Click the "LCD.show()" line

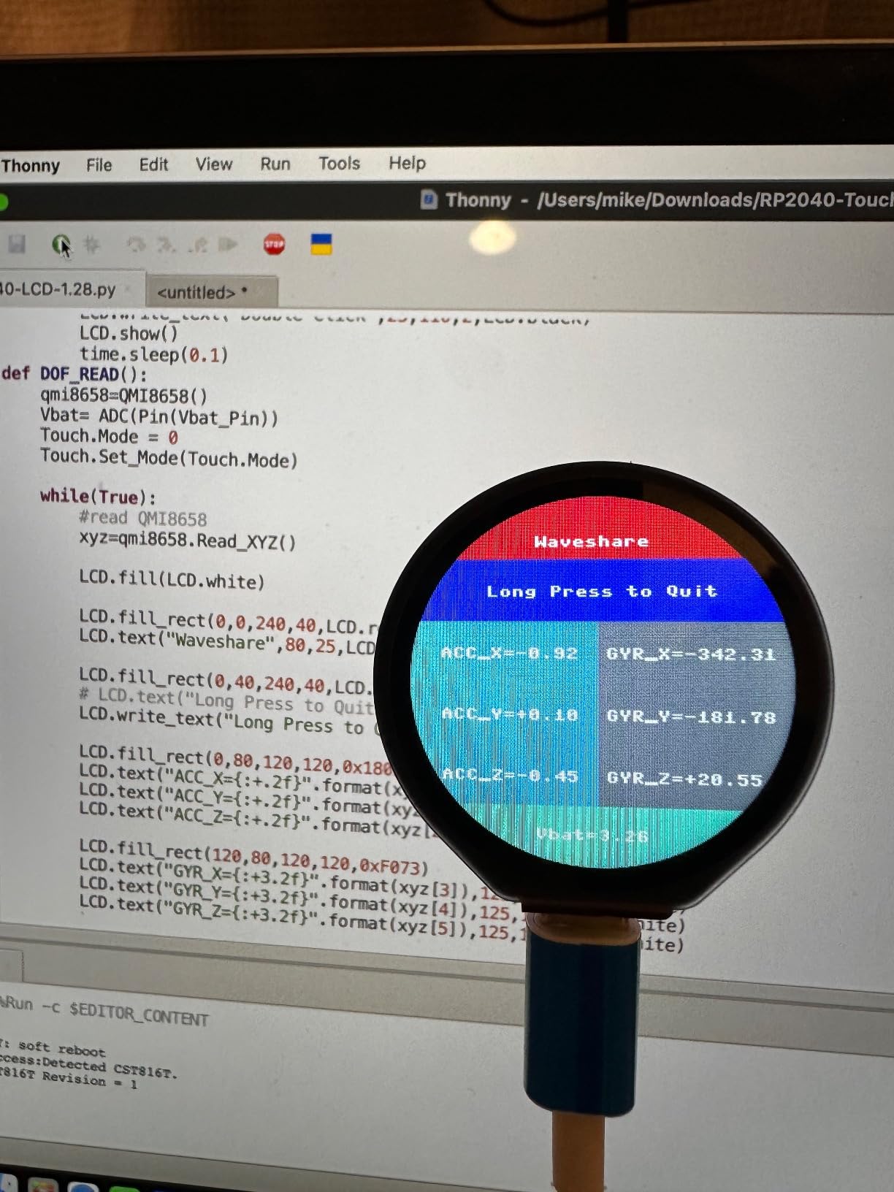(129, 334)
